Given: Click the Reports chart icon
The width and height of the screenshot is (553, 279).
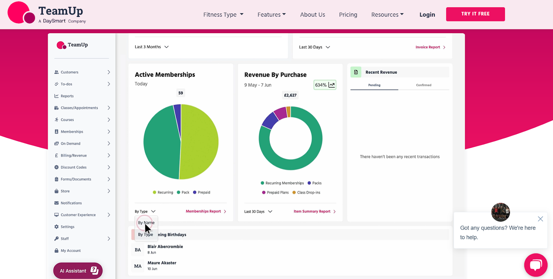Looking at the screenshot, I should [x=56, y=96].
